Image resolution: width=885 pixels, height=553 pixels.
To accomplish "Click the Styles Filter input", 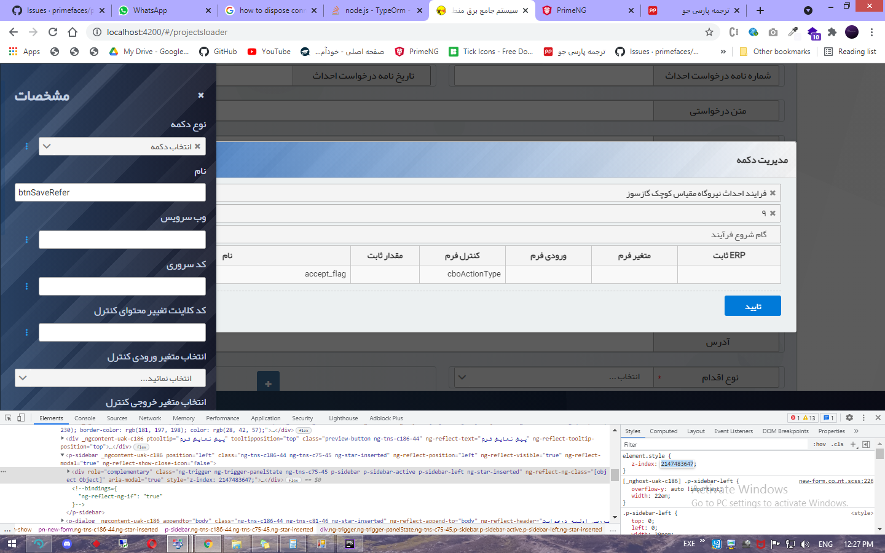I will point(713,444).
